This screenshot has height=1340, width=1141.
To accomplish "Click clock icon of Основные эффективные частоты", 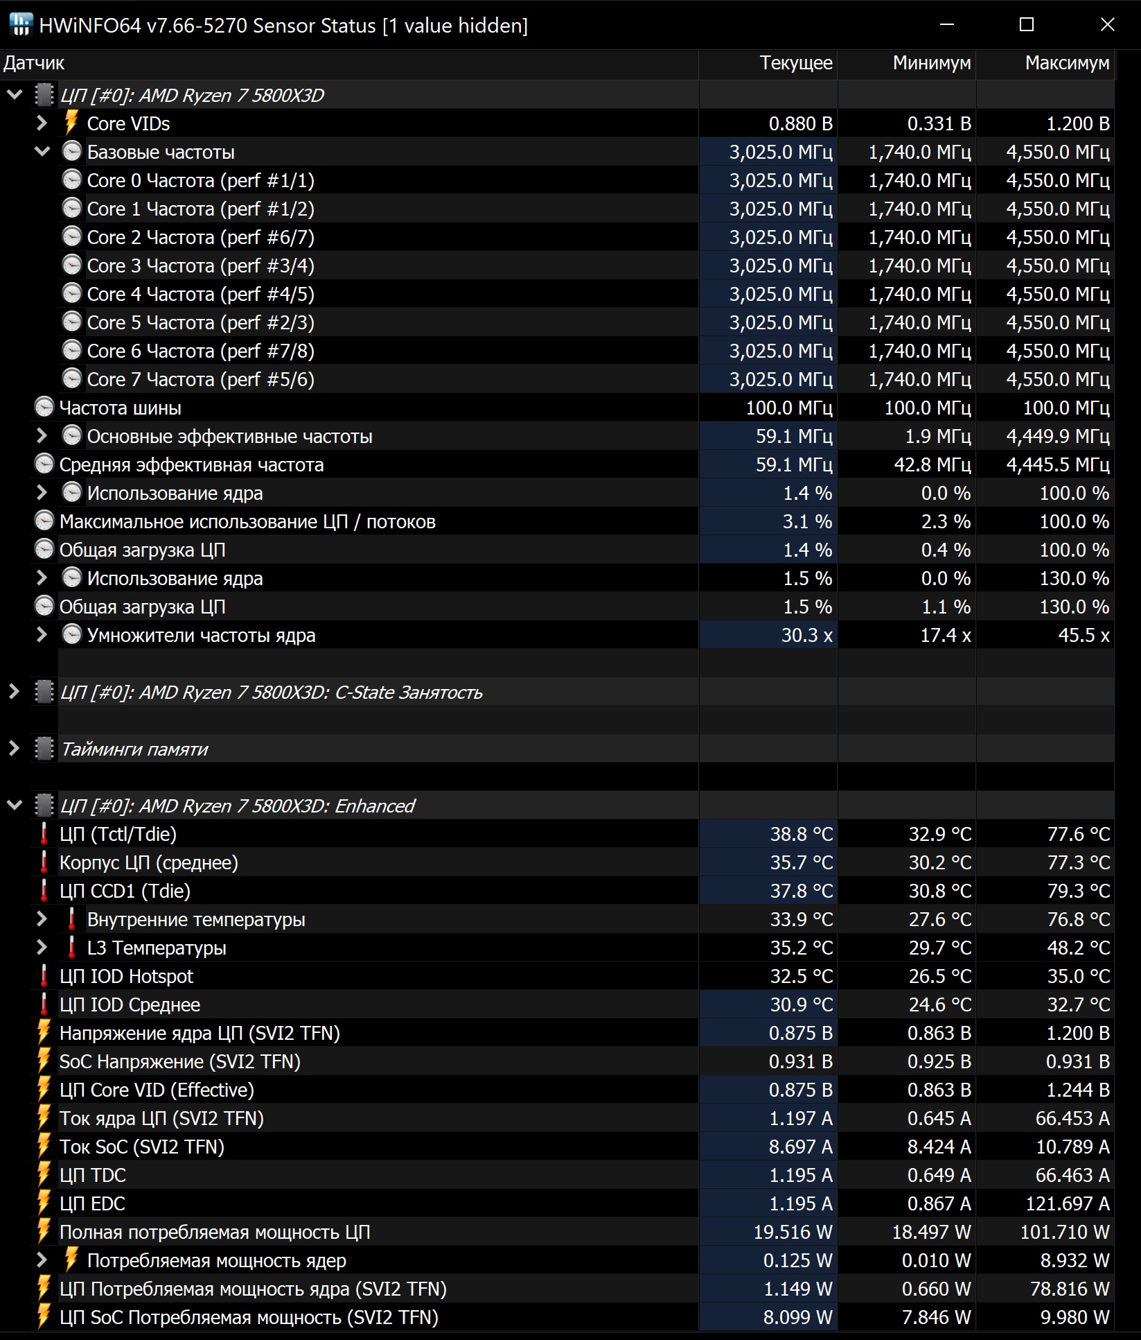I will [x=71, y=435].
